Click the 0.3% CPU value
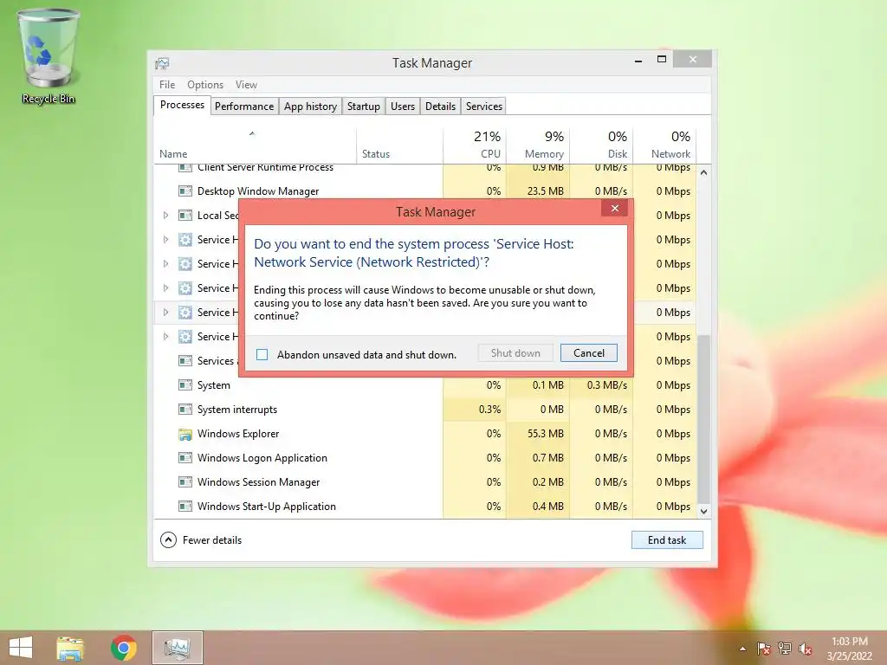The width and height of the screenshot is (887, 665). click(489, 410)
